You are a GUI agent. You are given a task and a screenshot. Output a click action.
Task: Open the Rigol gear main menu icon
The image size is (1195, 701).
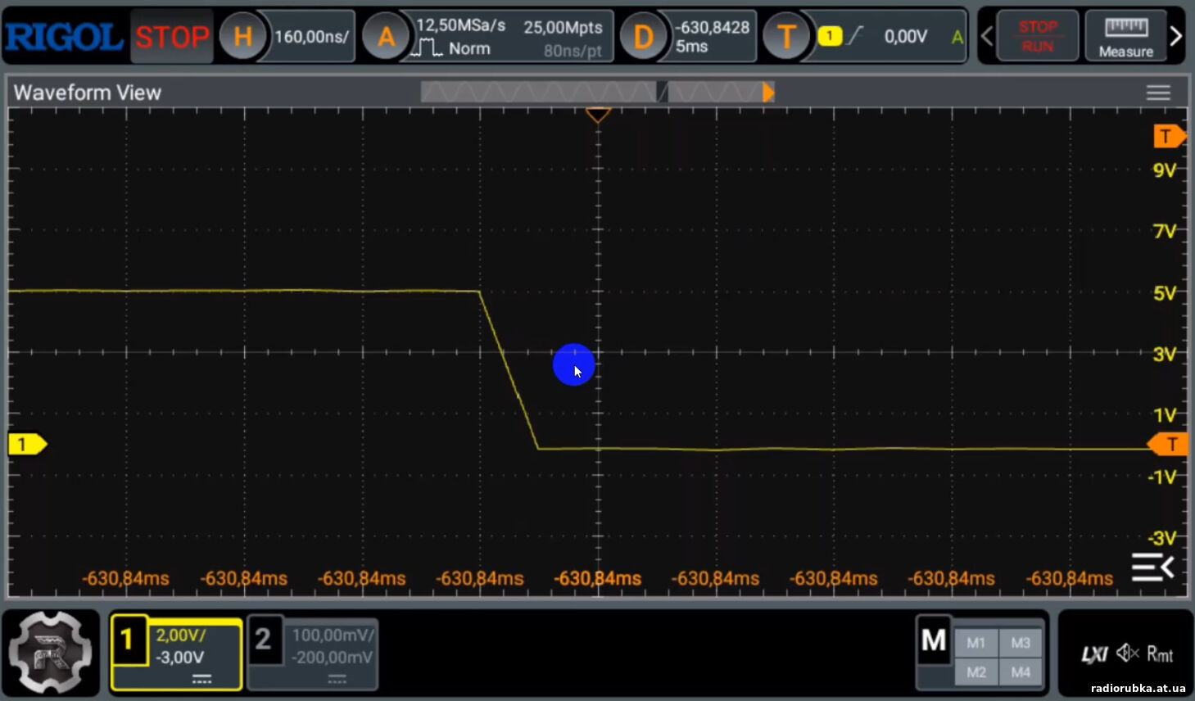51,652
